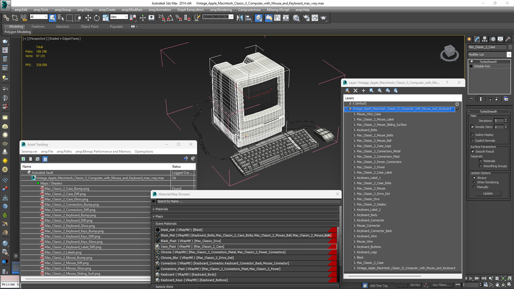This screenshot has height=289, width=514.
Task: Open the Hierarchy command panel tab
Action: 485,39
